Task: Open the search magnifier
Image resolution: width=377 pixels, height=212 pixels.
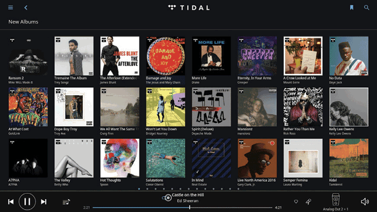Action: pos(366,8)
